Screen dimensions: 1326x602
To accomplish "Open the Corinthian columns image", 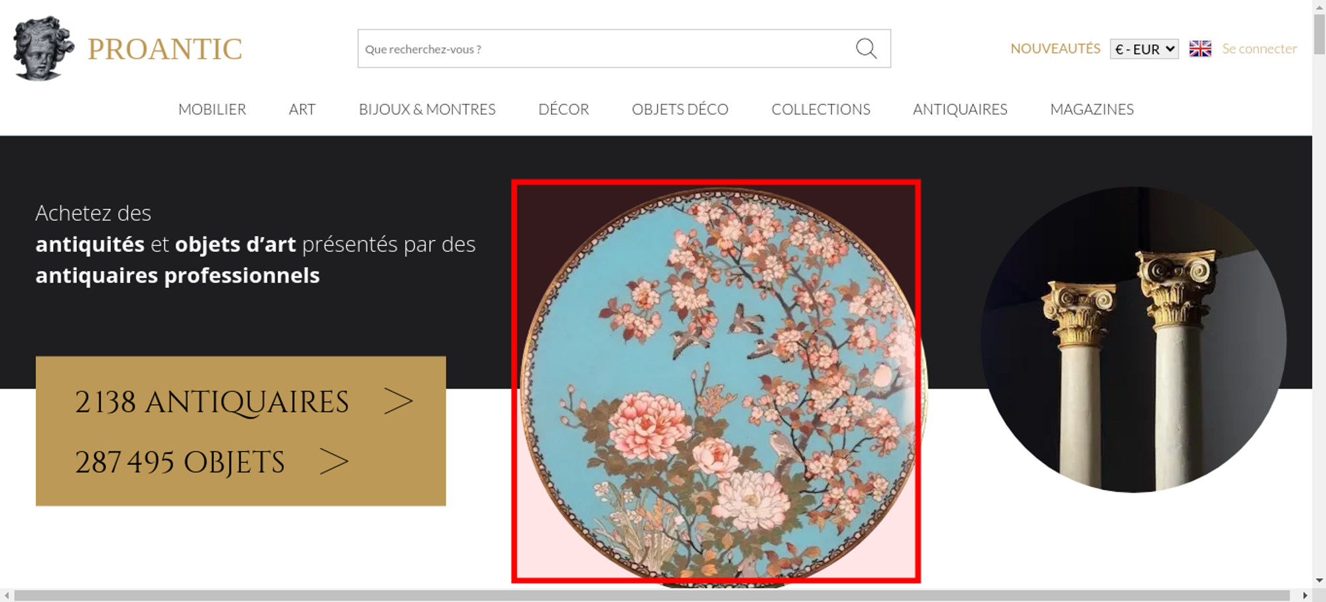I will [x=1133, y=339].
